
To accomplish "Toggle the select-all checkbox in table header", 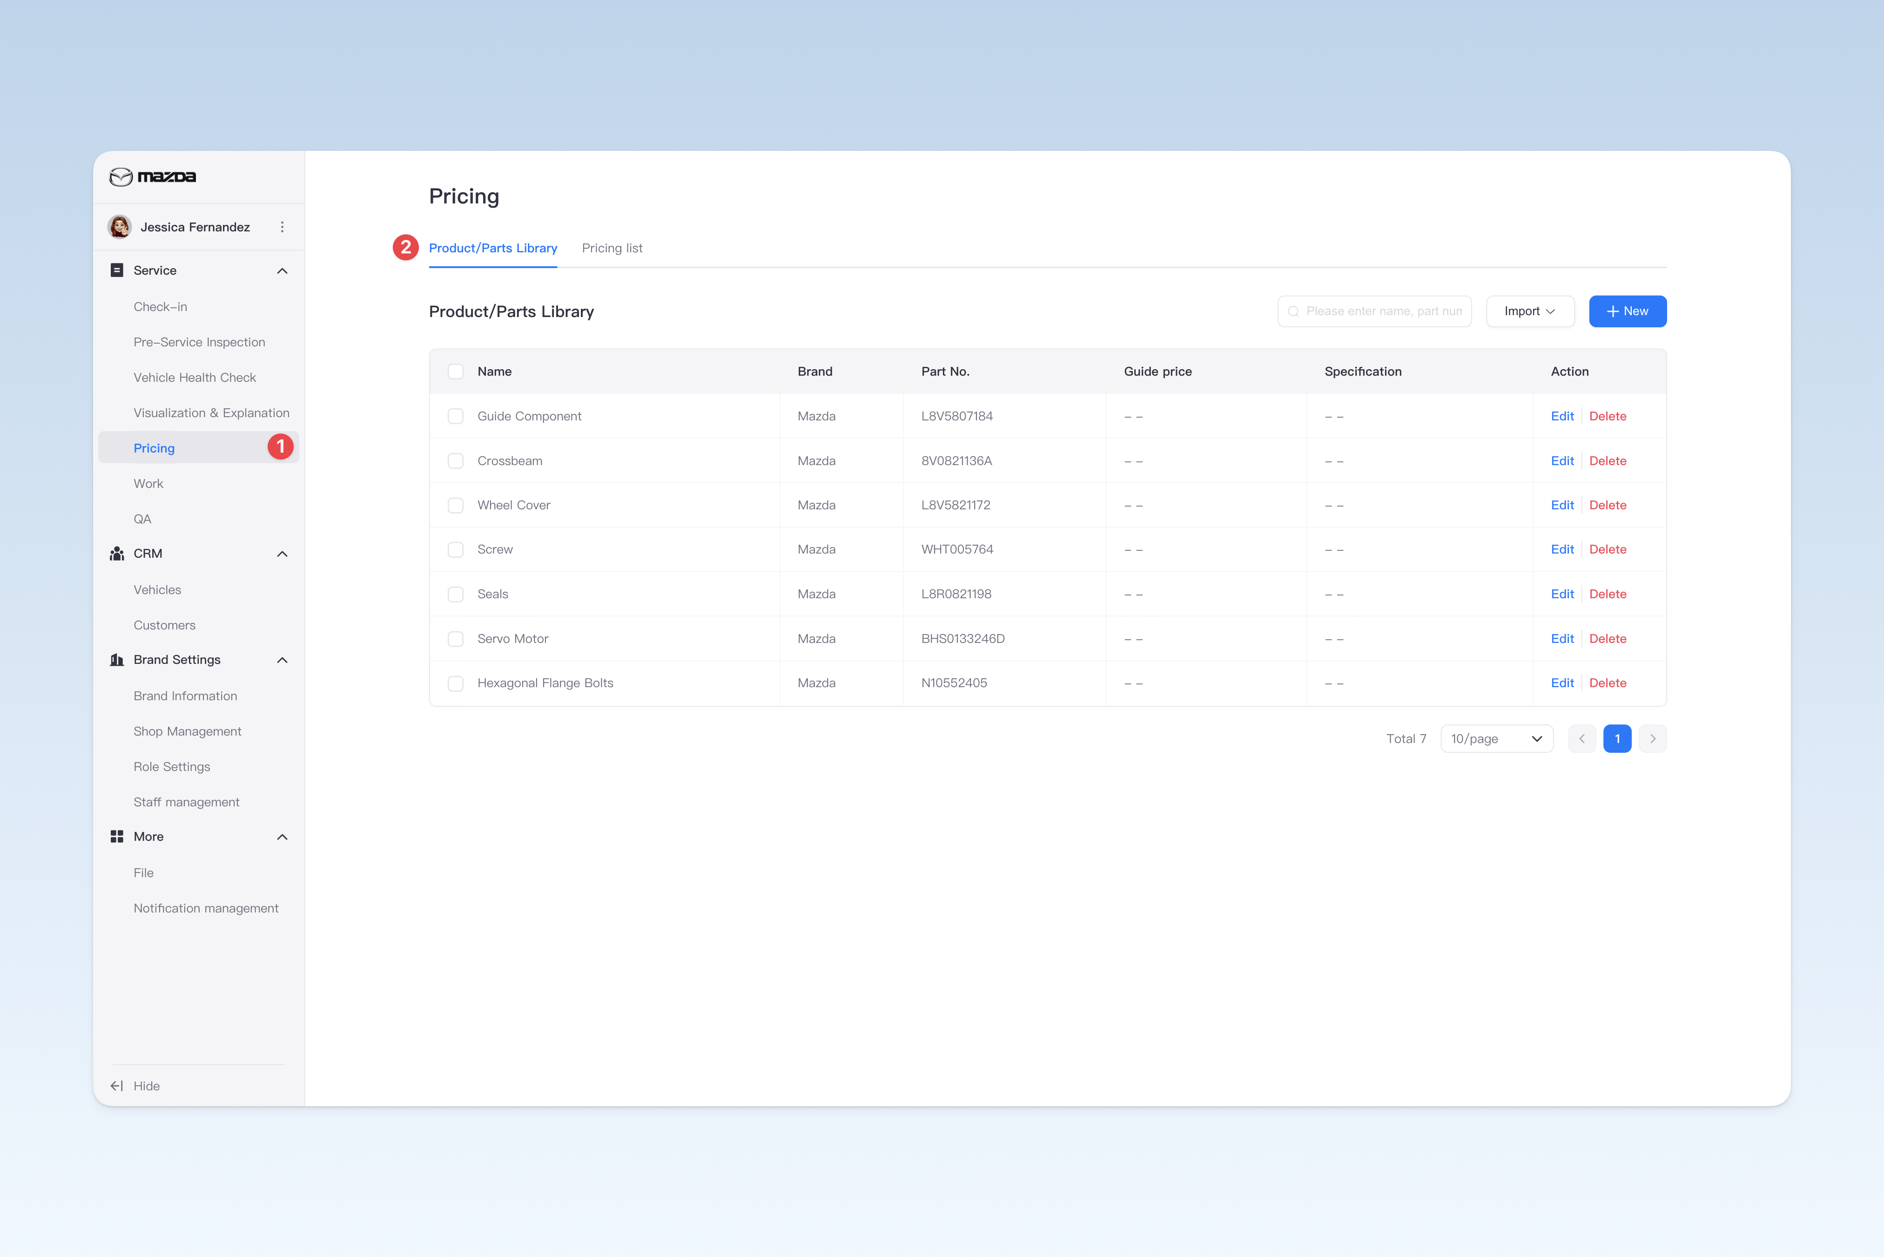I will (455, 371).
